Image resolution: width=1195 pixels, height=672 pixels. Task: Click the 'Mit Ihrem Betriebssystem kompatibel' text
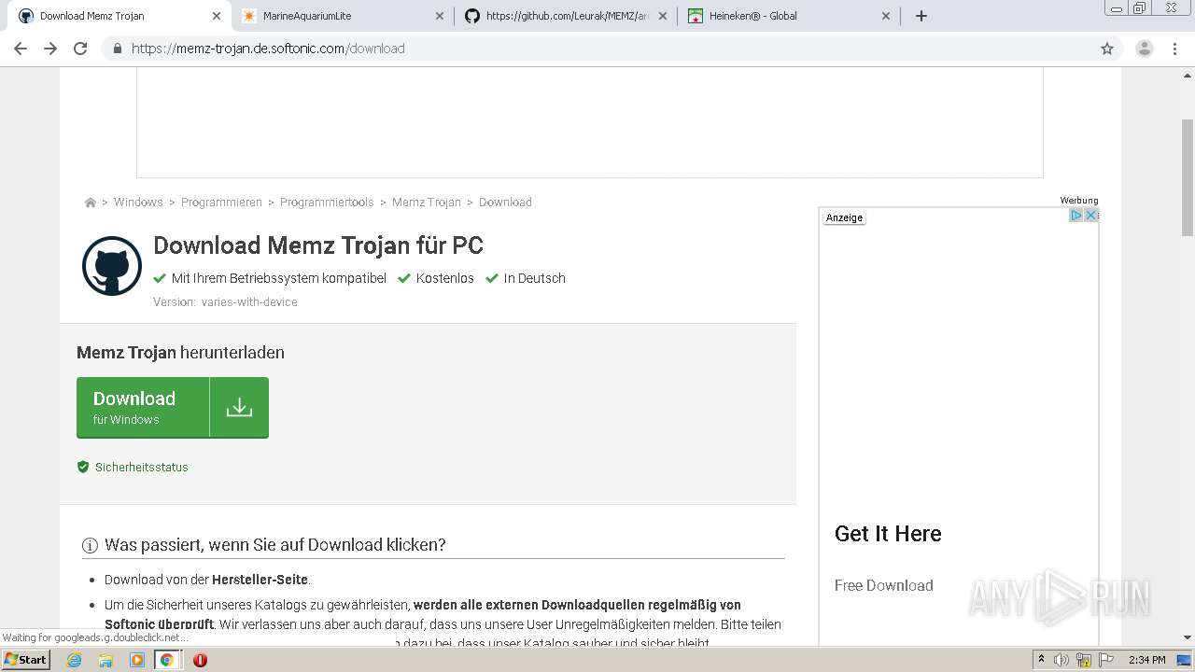(279, 278)
